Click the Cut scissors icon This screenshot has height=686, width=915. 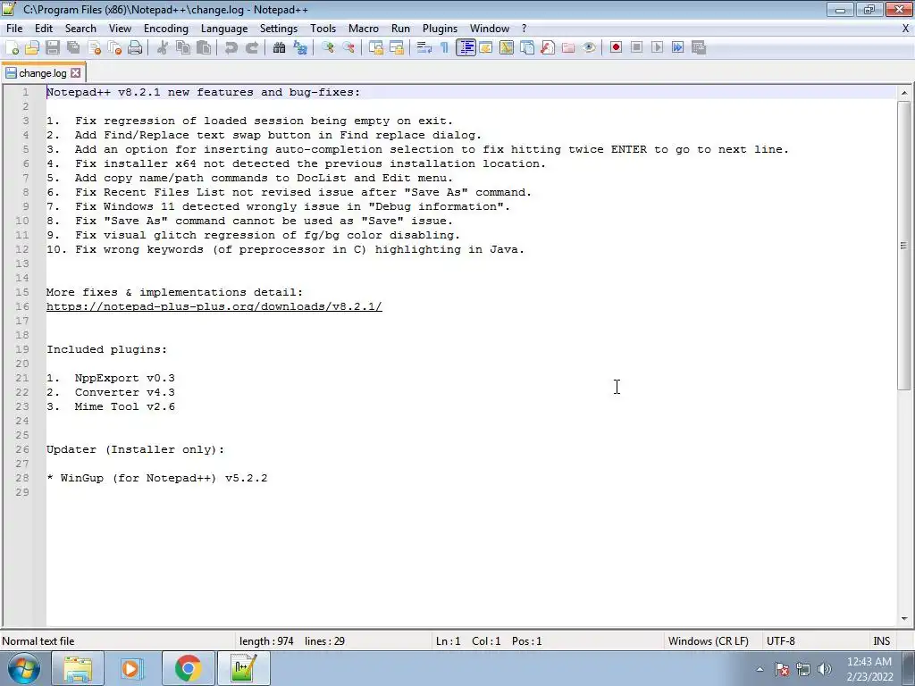pos(163,48)
